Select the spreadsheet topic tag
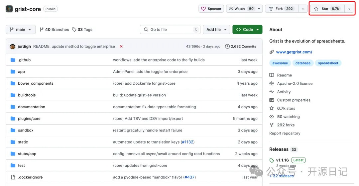The image size is (359, 186). (x=328, y=63)
